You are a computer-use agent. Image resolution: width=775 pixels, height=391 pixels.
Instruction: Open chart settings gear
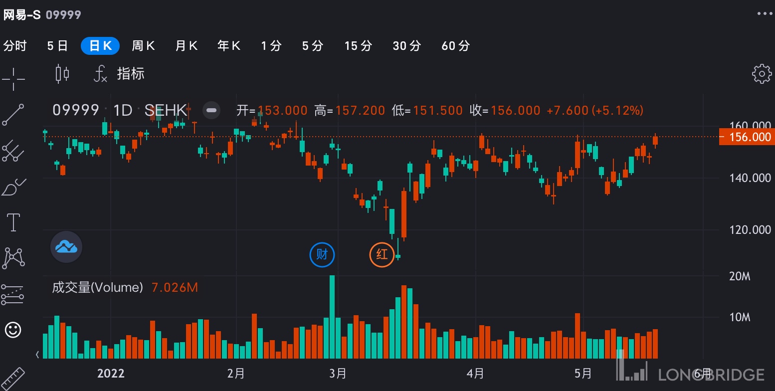(762, 74)
